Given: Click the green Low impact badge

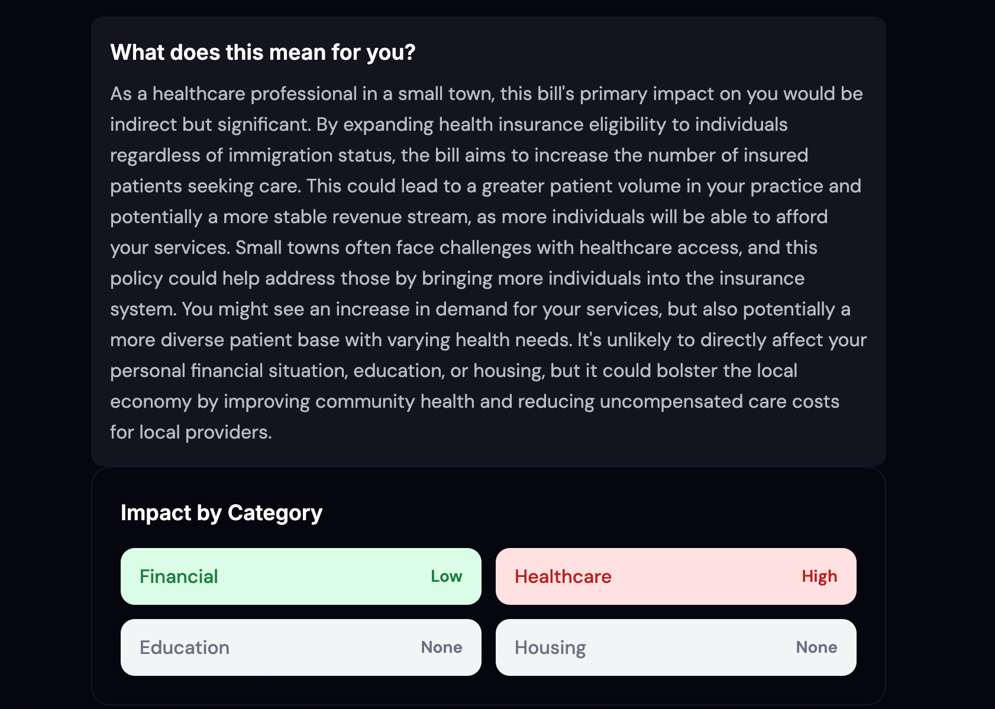Looking at the screenshot, I should tap(446, 576).
